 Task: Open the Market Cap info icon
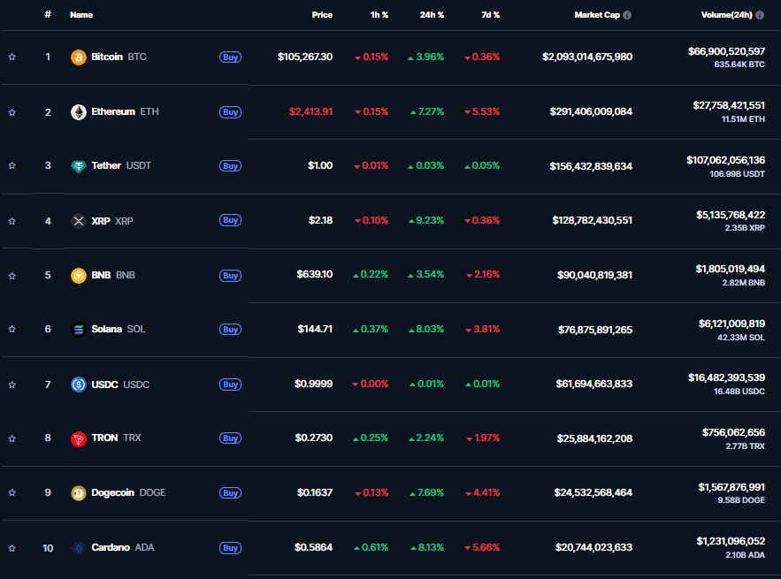click(627, 15)
